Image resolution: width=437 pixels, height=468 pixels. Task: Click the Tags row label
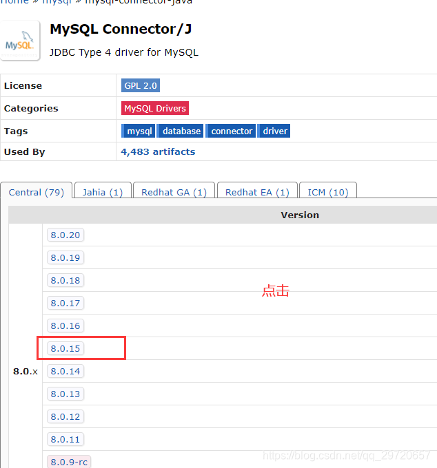(x=16, y=131)
